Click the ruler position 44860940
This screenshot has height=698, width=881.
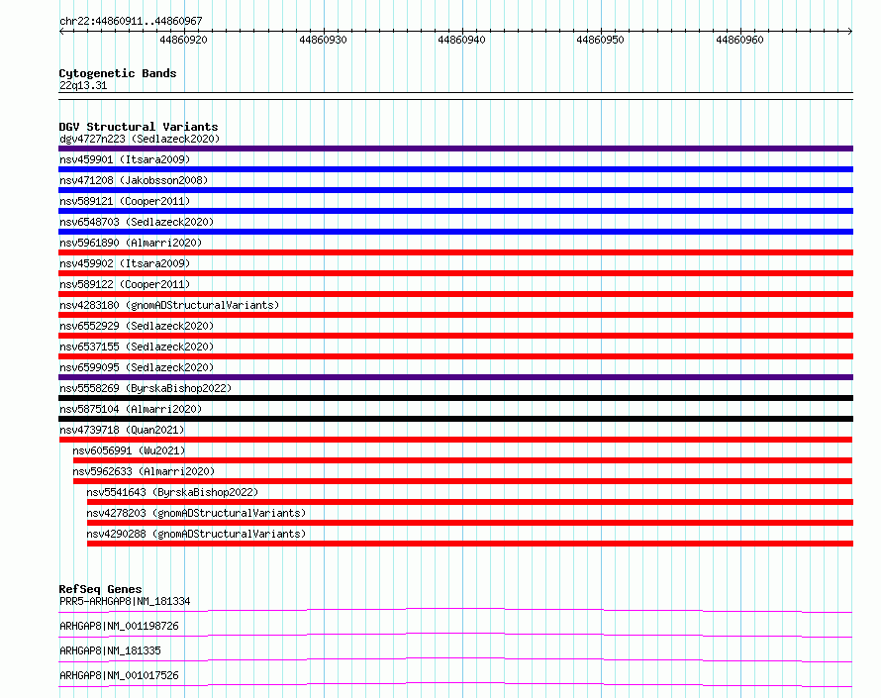pos(461,40)
